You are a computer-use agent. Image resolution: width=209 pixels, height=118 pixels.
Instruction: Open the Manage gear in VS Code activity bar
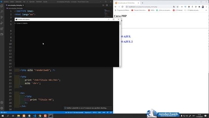[x=2, y=108]
